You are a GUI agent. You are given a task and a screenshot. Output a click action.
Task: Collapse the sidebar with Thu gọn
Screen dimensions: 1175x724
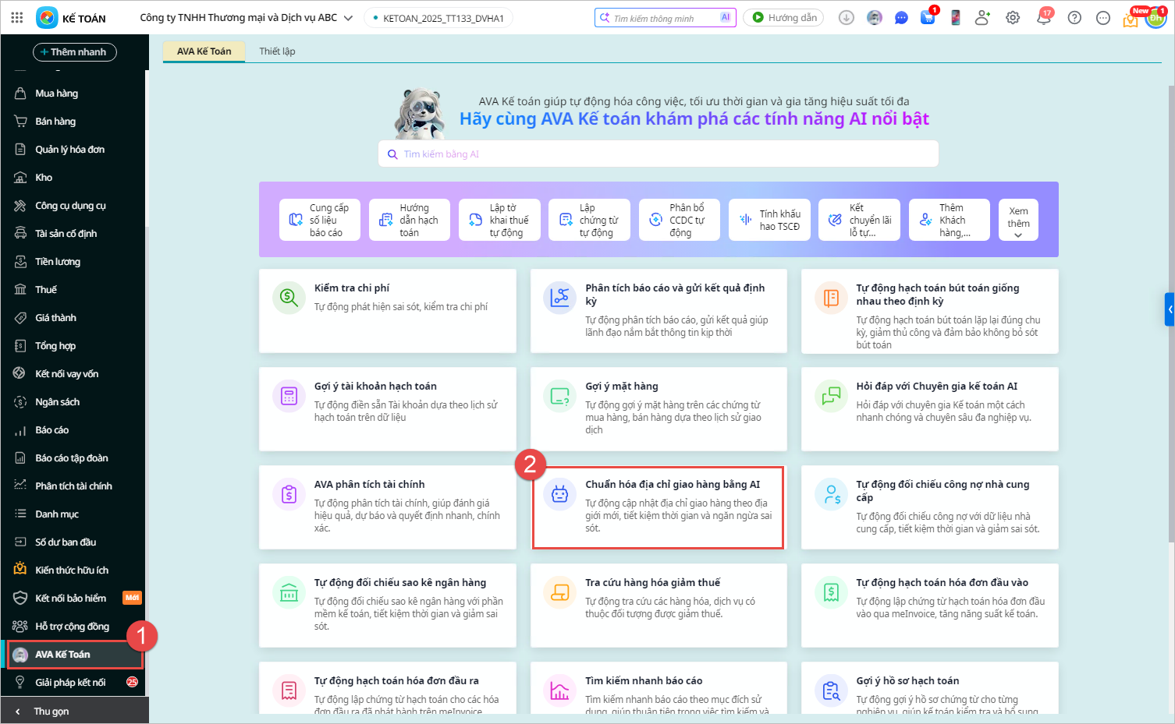[74, 711]
